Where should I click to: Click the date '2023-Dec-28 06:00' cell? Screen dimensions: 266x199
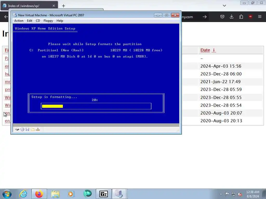[x=221, y=74]
